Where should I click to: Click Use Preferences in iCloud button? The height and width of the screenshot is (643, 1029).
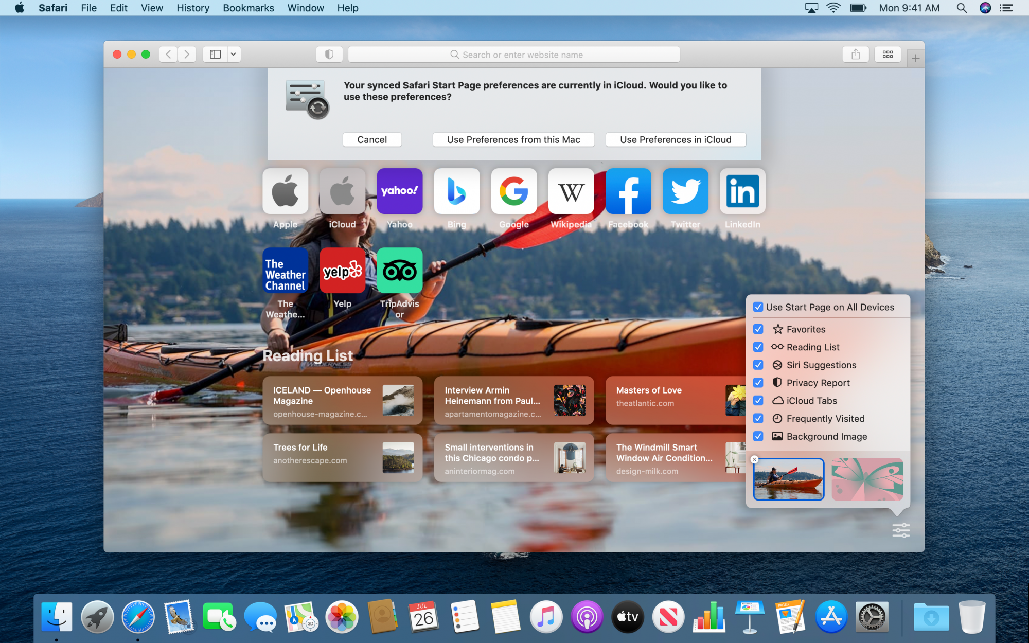pyautogui.click(x=675, y=140)
